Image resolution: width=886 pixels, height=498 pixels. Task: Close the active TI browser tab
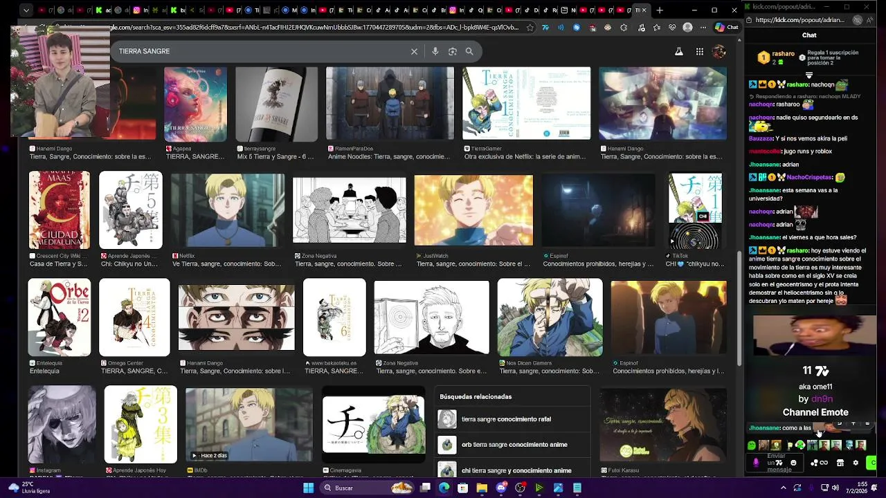point(645,10)
